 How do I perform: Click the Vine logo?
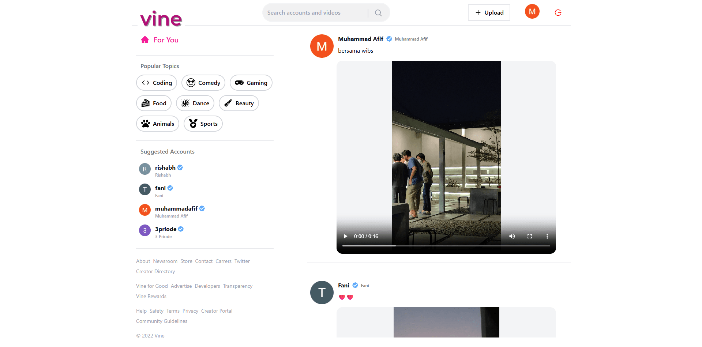coord(161,18)
